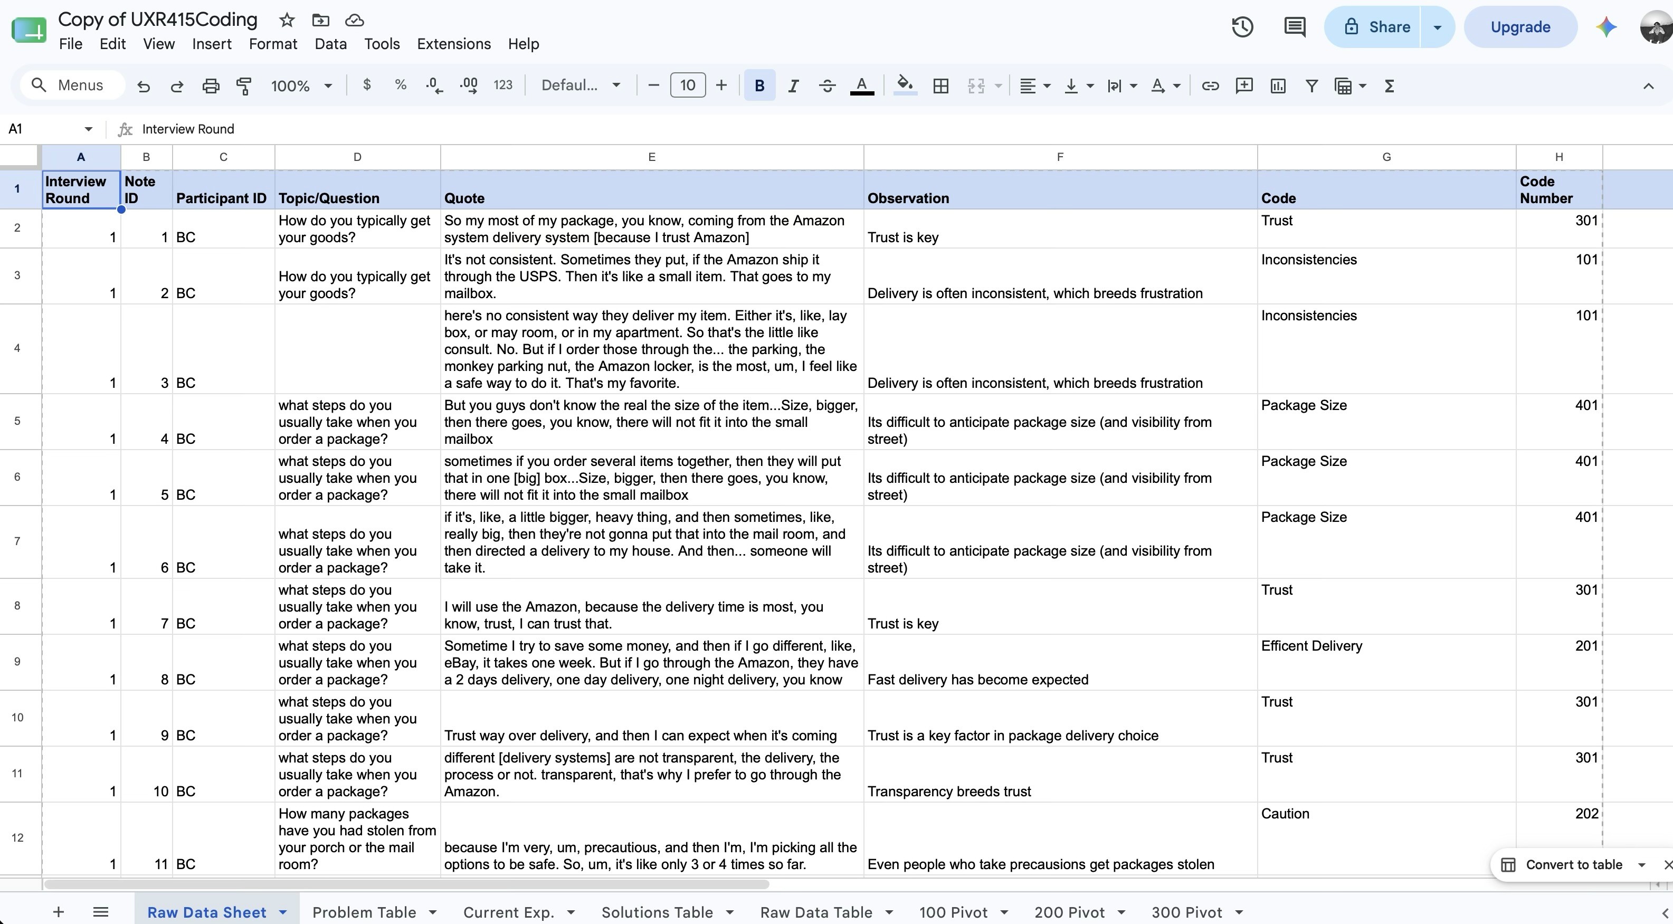Click the Redo icon

177,85
